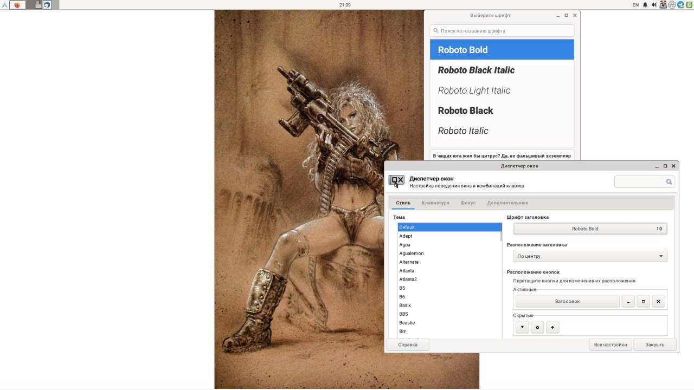Click the Slack tray icon
This screenshot has width=694, height=390.
click(672, 5)
